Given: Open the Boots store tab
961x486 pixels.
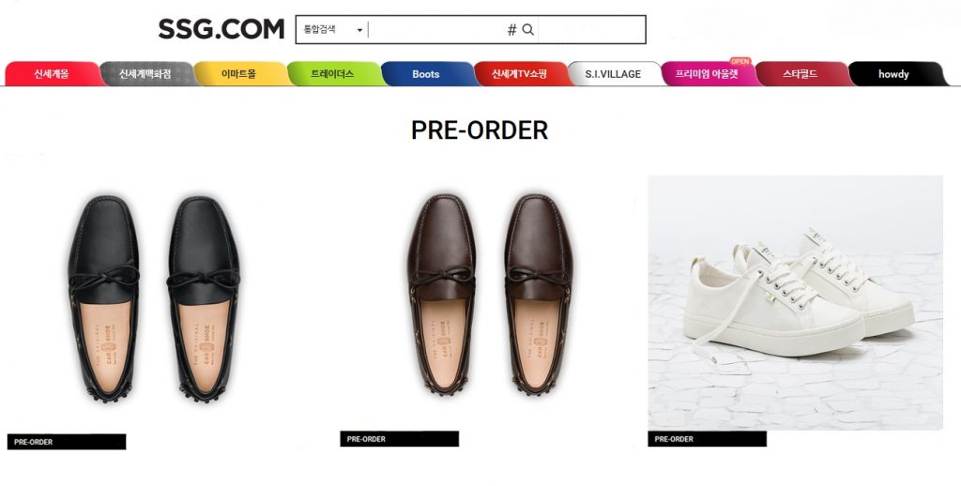Looking at the screenshot, I should 425,74.
